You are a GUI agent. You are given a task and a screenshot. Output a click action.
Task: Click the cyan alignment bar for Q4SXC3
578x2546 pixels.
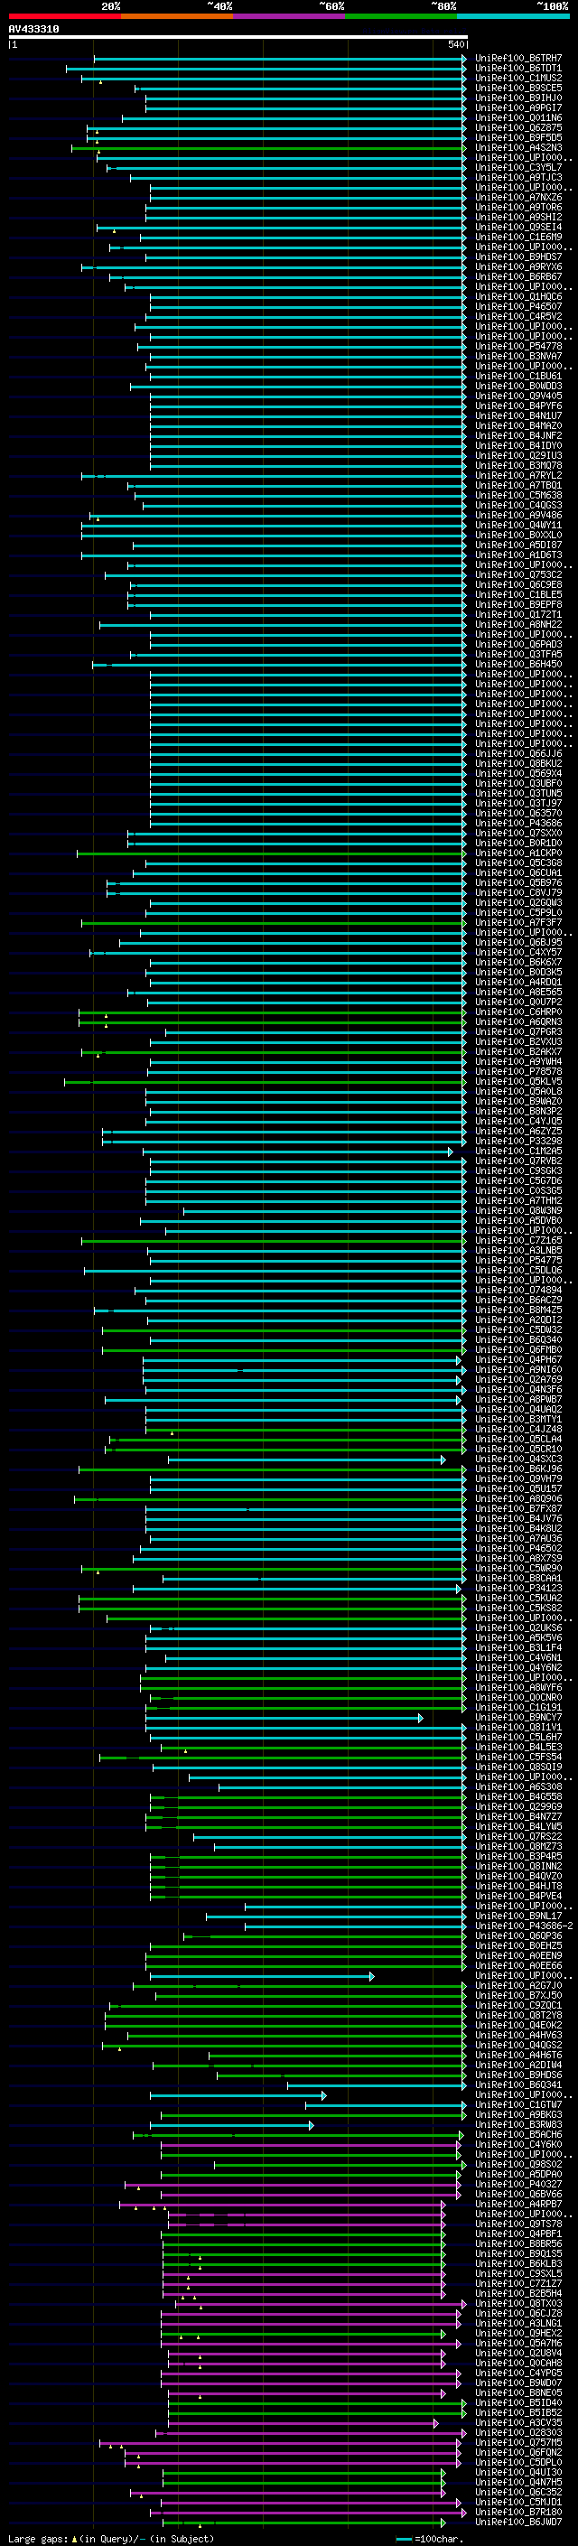coord(306,1460)
